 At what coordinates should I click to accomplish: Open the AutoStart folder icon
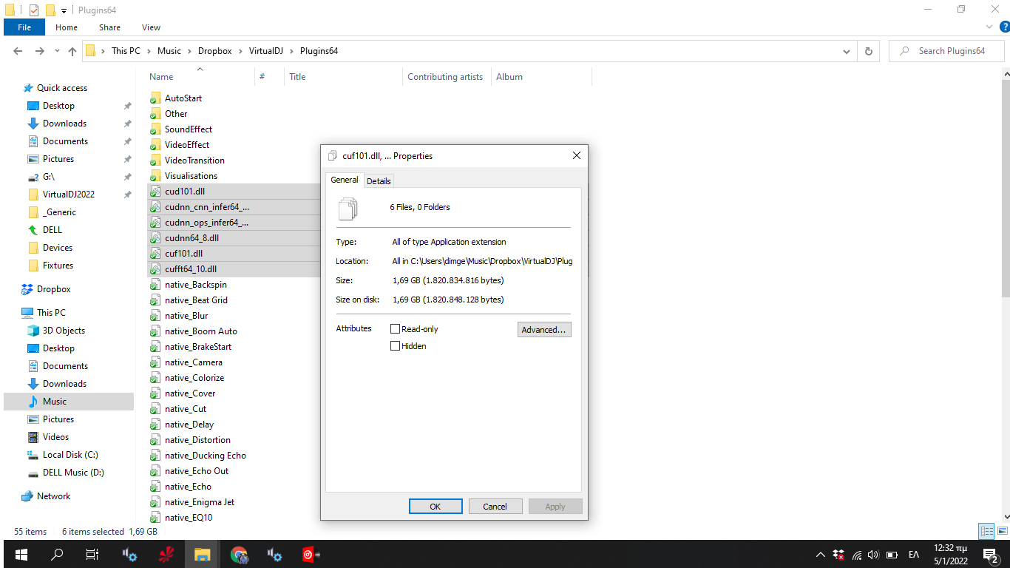155,98
